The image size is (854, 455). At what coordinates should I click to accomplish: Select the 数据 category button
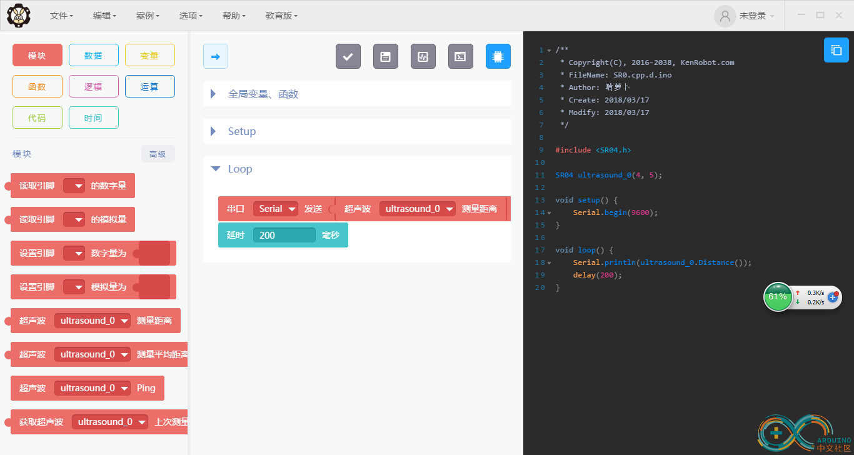click(x=94, y=55)
